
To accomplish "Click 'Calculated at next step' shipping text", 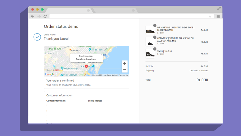I will point(199,71).
